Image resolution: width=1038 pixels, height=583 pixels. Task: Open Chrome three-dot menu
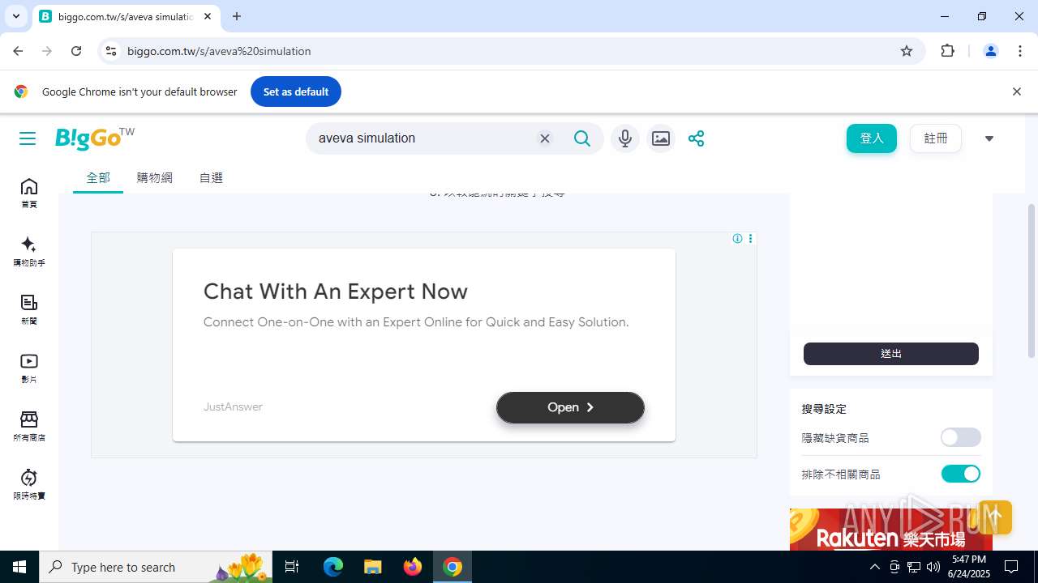click(x=1020, y=51)
